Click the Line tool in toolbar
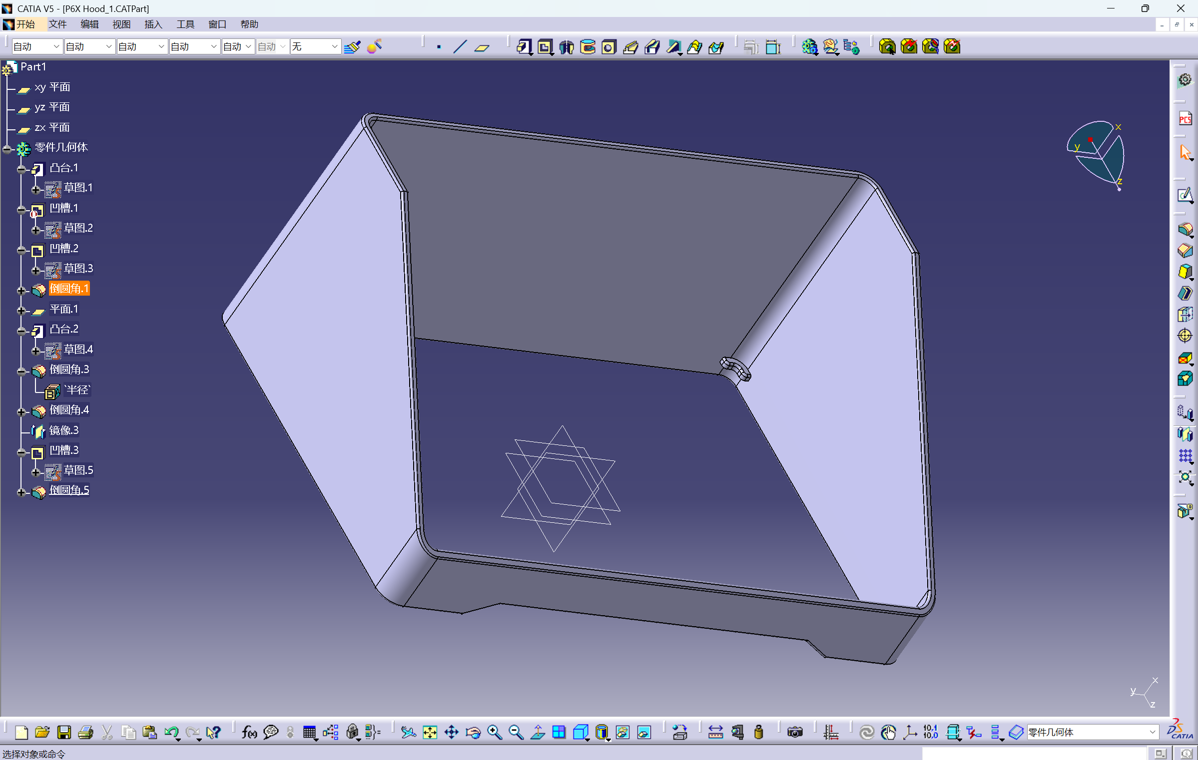 pyautogui.click(x=460, y=47)
